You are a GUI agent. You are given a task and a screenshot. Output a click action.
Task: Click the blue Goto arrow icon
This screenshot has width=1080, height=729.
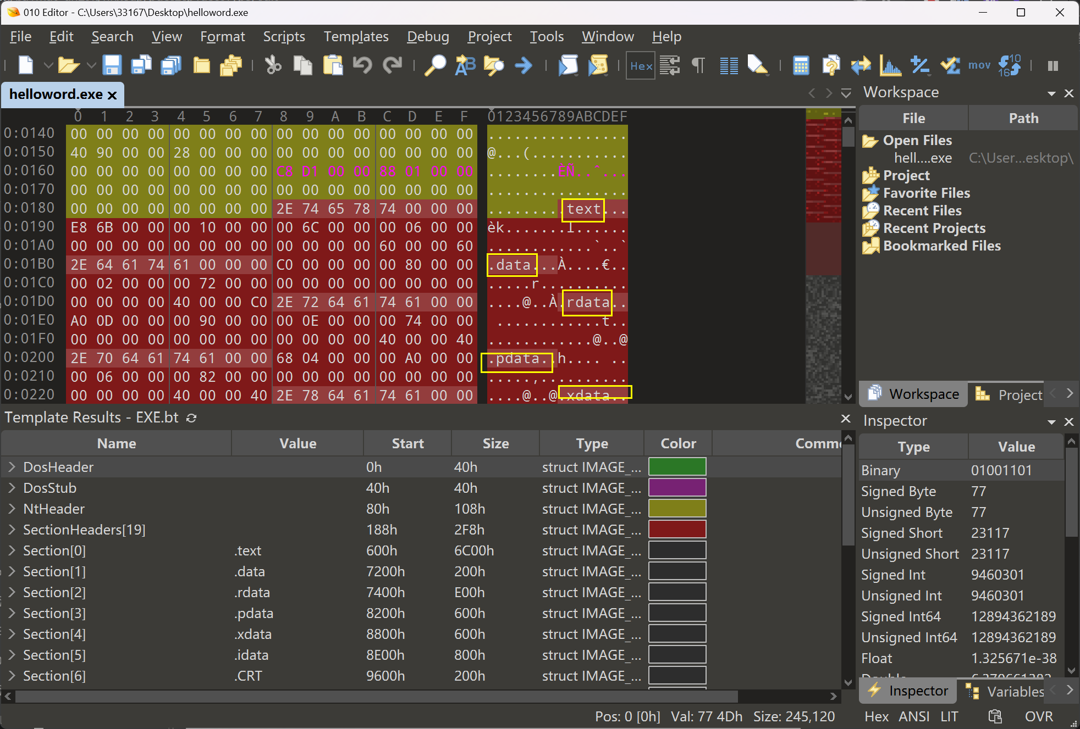click(x=524, y=65)
